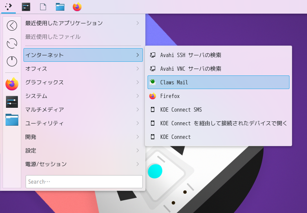This screenshot has width=307, height=213.
Task: Launch Firefox from the Internet submenu
Action: point(218,96)
